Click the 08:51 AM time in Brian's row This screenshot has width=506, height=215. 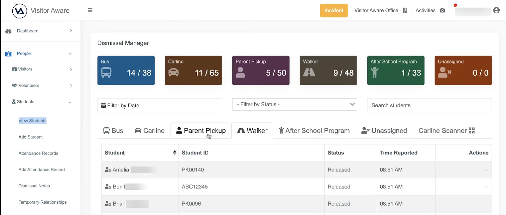coord(391,204)
